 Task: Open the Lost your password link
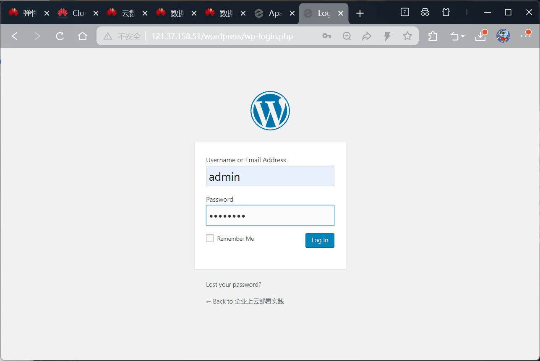coord(234,285)
